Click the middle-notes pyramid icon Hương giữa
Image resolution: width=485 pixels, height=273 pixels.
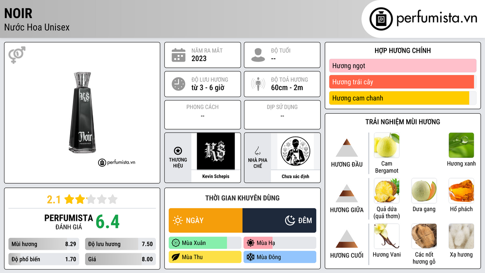point(347,193)
